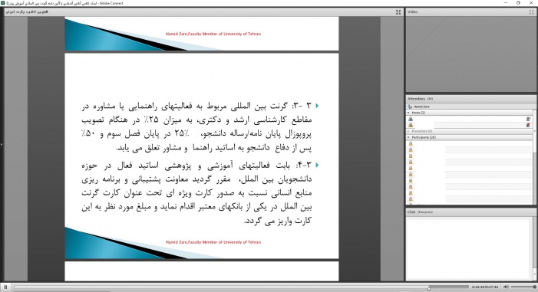
Task: Maximize the Share pod full screen icon
Action: (x=398, y=12)
